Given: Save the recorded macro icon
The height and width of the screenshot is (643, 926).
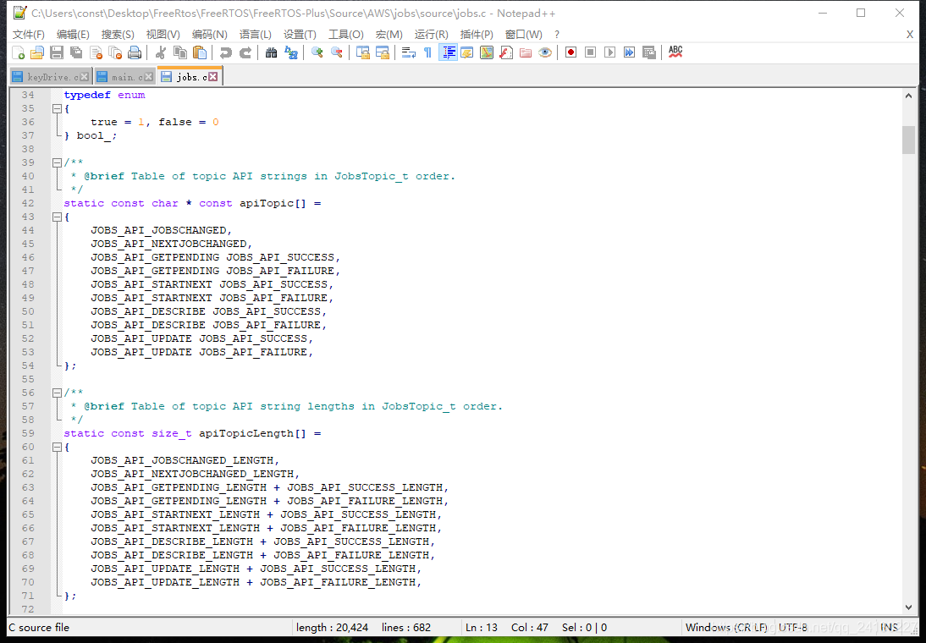Looking at the screenshot, I should [x=649, y=52].
